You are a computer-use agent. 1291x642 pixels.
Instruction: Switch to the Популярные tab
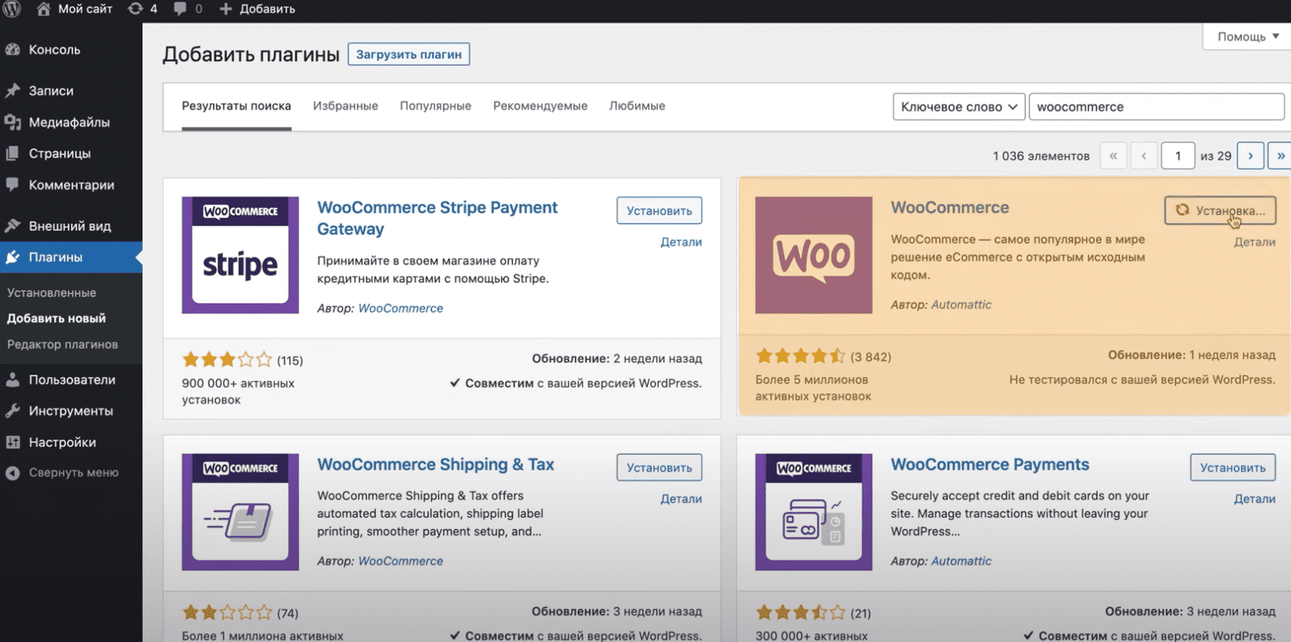coord(435,105)
